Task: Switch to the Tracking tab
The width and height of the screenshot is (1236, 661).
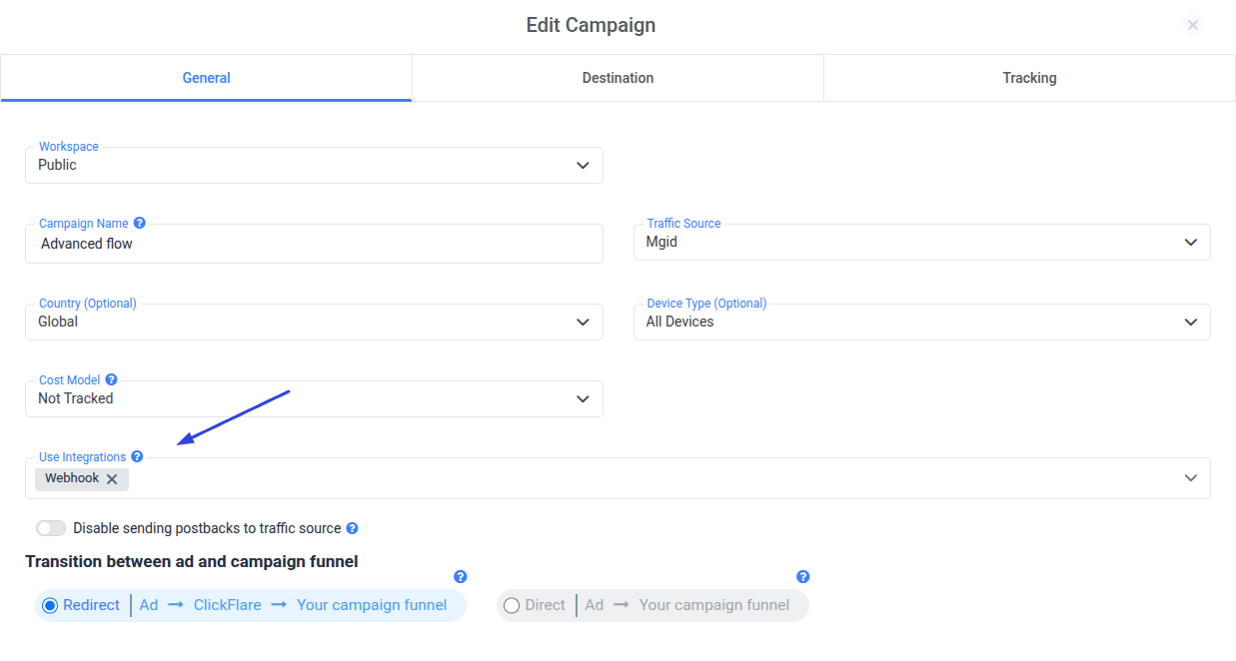Action: (x=1029, y=78)
